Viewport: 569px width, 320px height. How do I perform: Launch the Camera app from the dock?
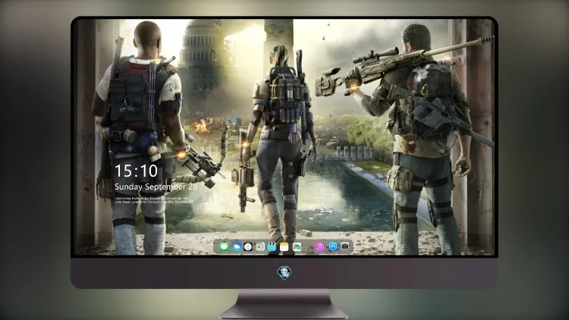point(345,246)
